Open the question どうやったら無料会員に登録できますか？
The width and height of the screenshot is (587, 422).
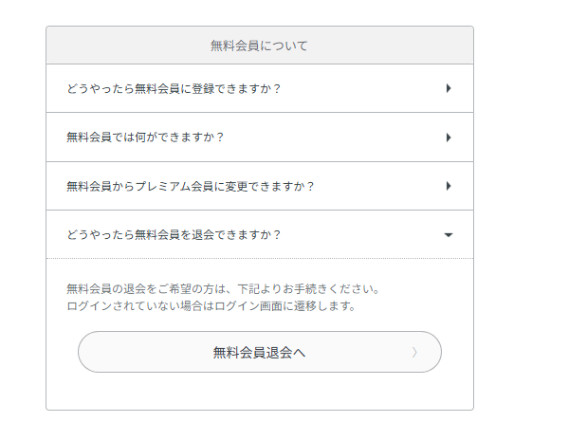pyautogui.click(x=174, y=88)
